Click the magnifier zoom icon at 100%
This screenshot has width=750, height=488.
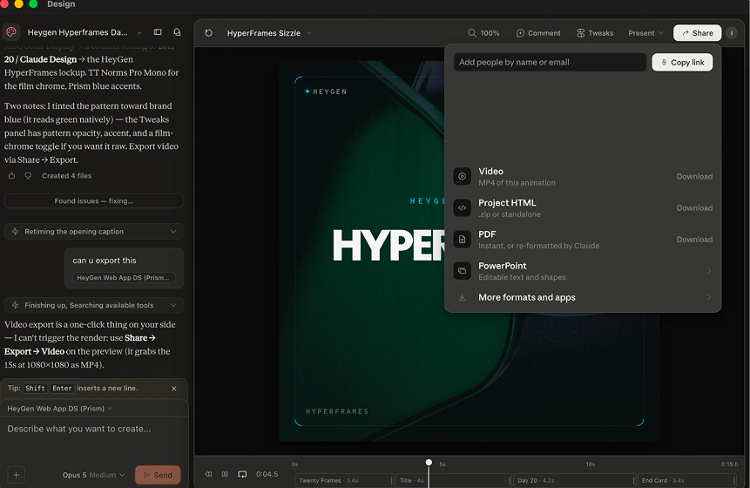(x=471, y=33)
